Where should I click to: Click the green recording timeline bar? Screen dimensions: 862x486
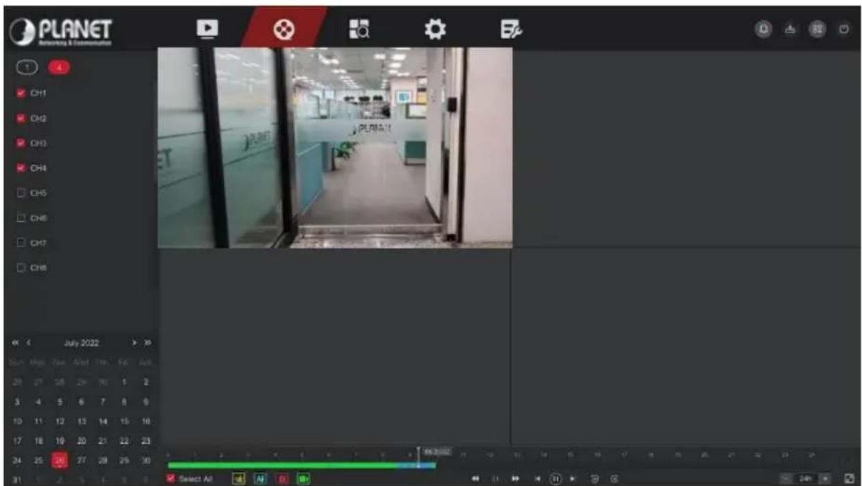(291, 465)
